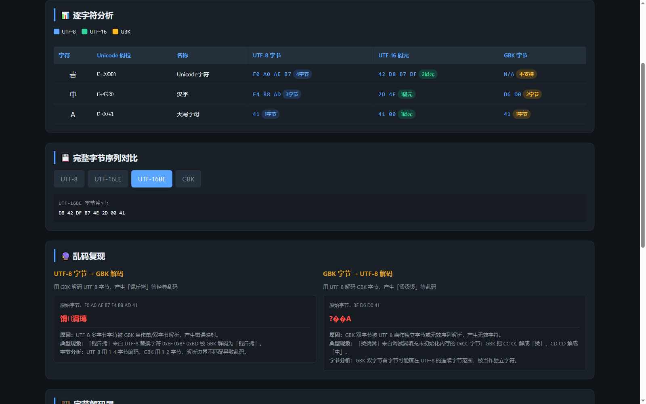Click the green UTF-16 legend swatch
Viewport: 646px width, 404px height.
click(x=84, y=32)
